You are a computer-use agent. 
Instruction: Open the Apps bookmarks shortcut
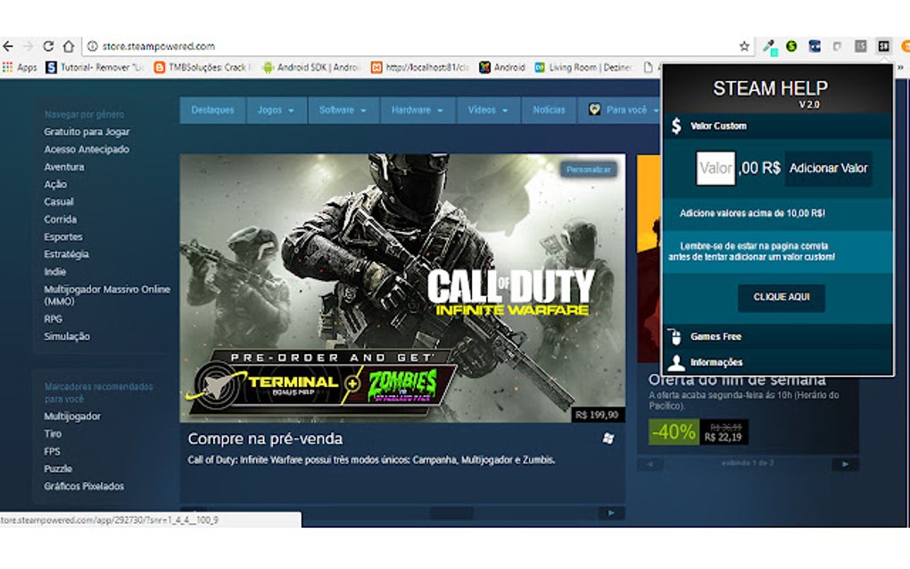[x=20, y=67]
